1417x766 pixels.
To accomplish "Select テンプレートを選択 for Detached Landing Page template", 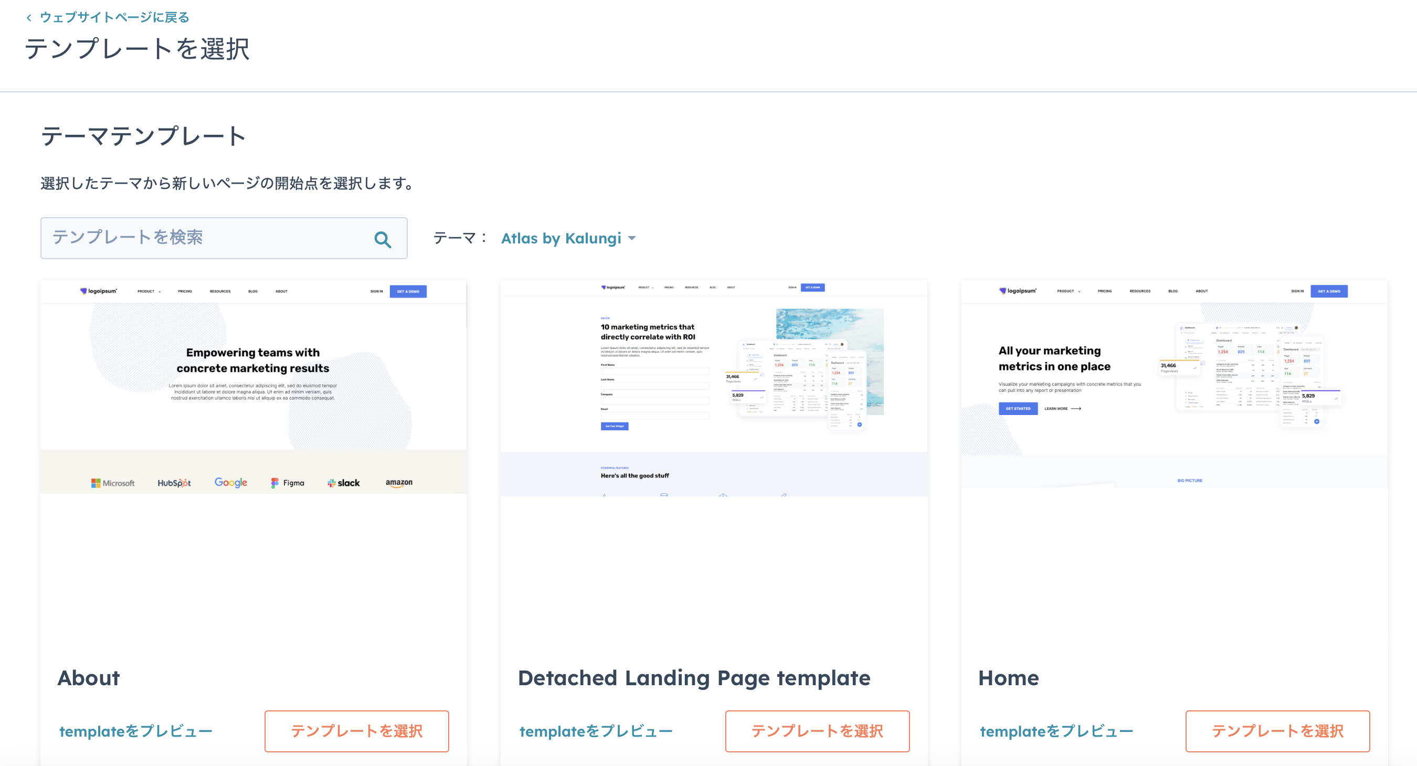I will click(x=817, y=731).
